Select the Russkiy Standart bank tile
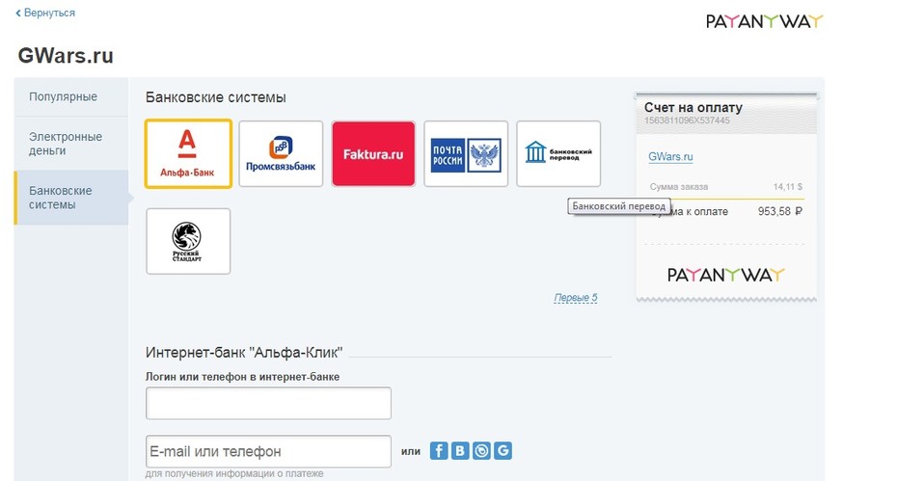 click(x=188, y=241)
